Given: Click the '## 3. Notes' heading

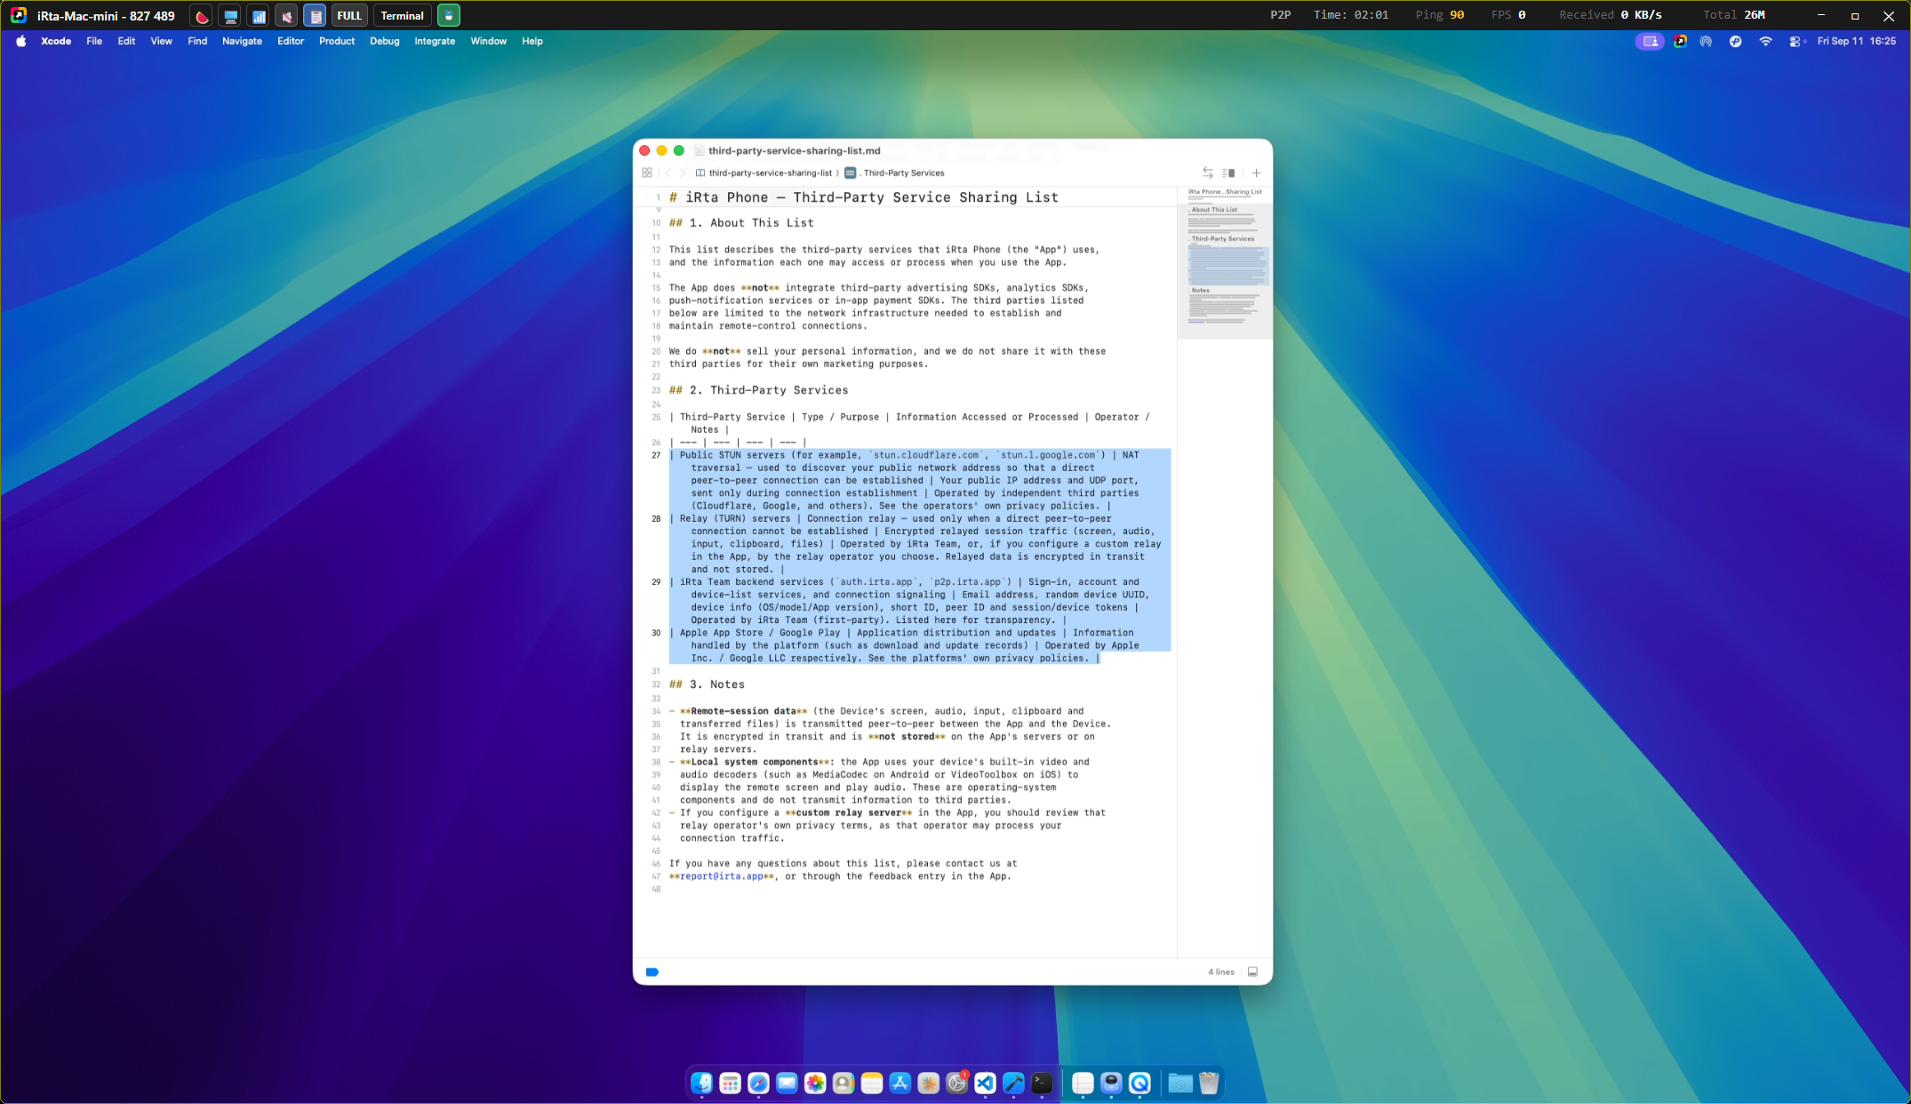Looking at the screenshot, I should coord(707,684).
